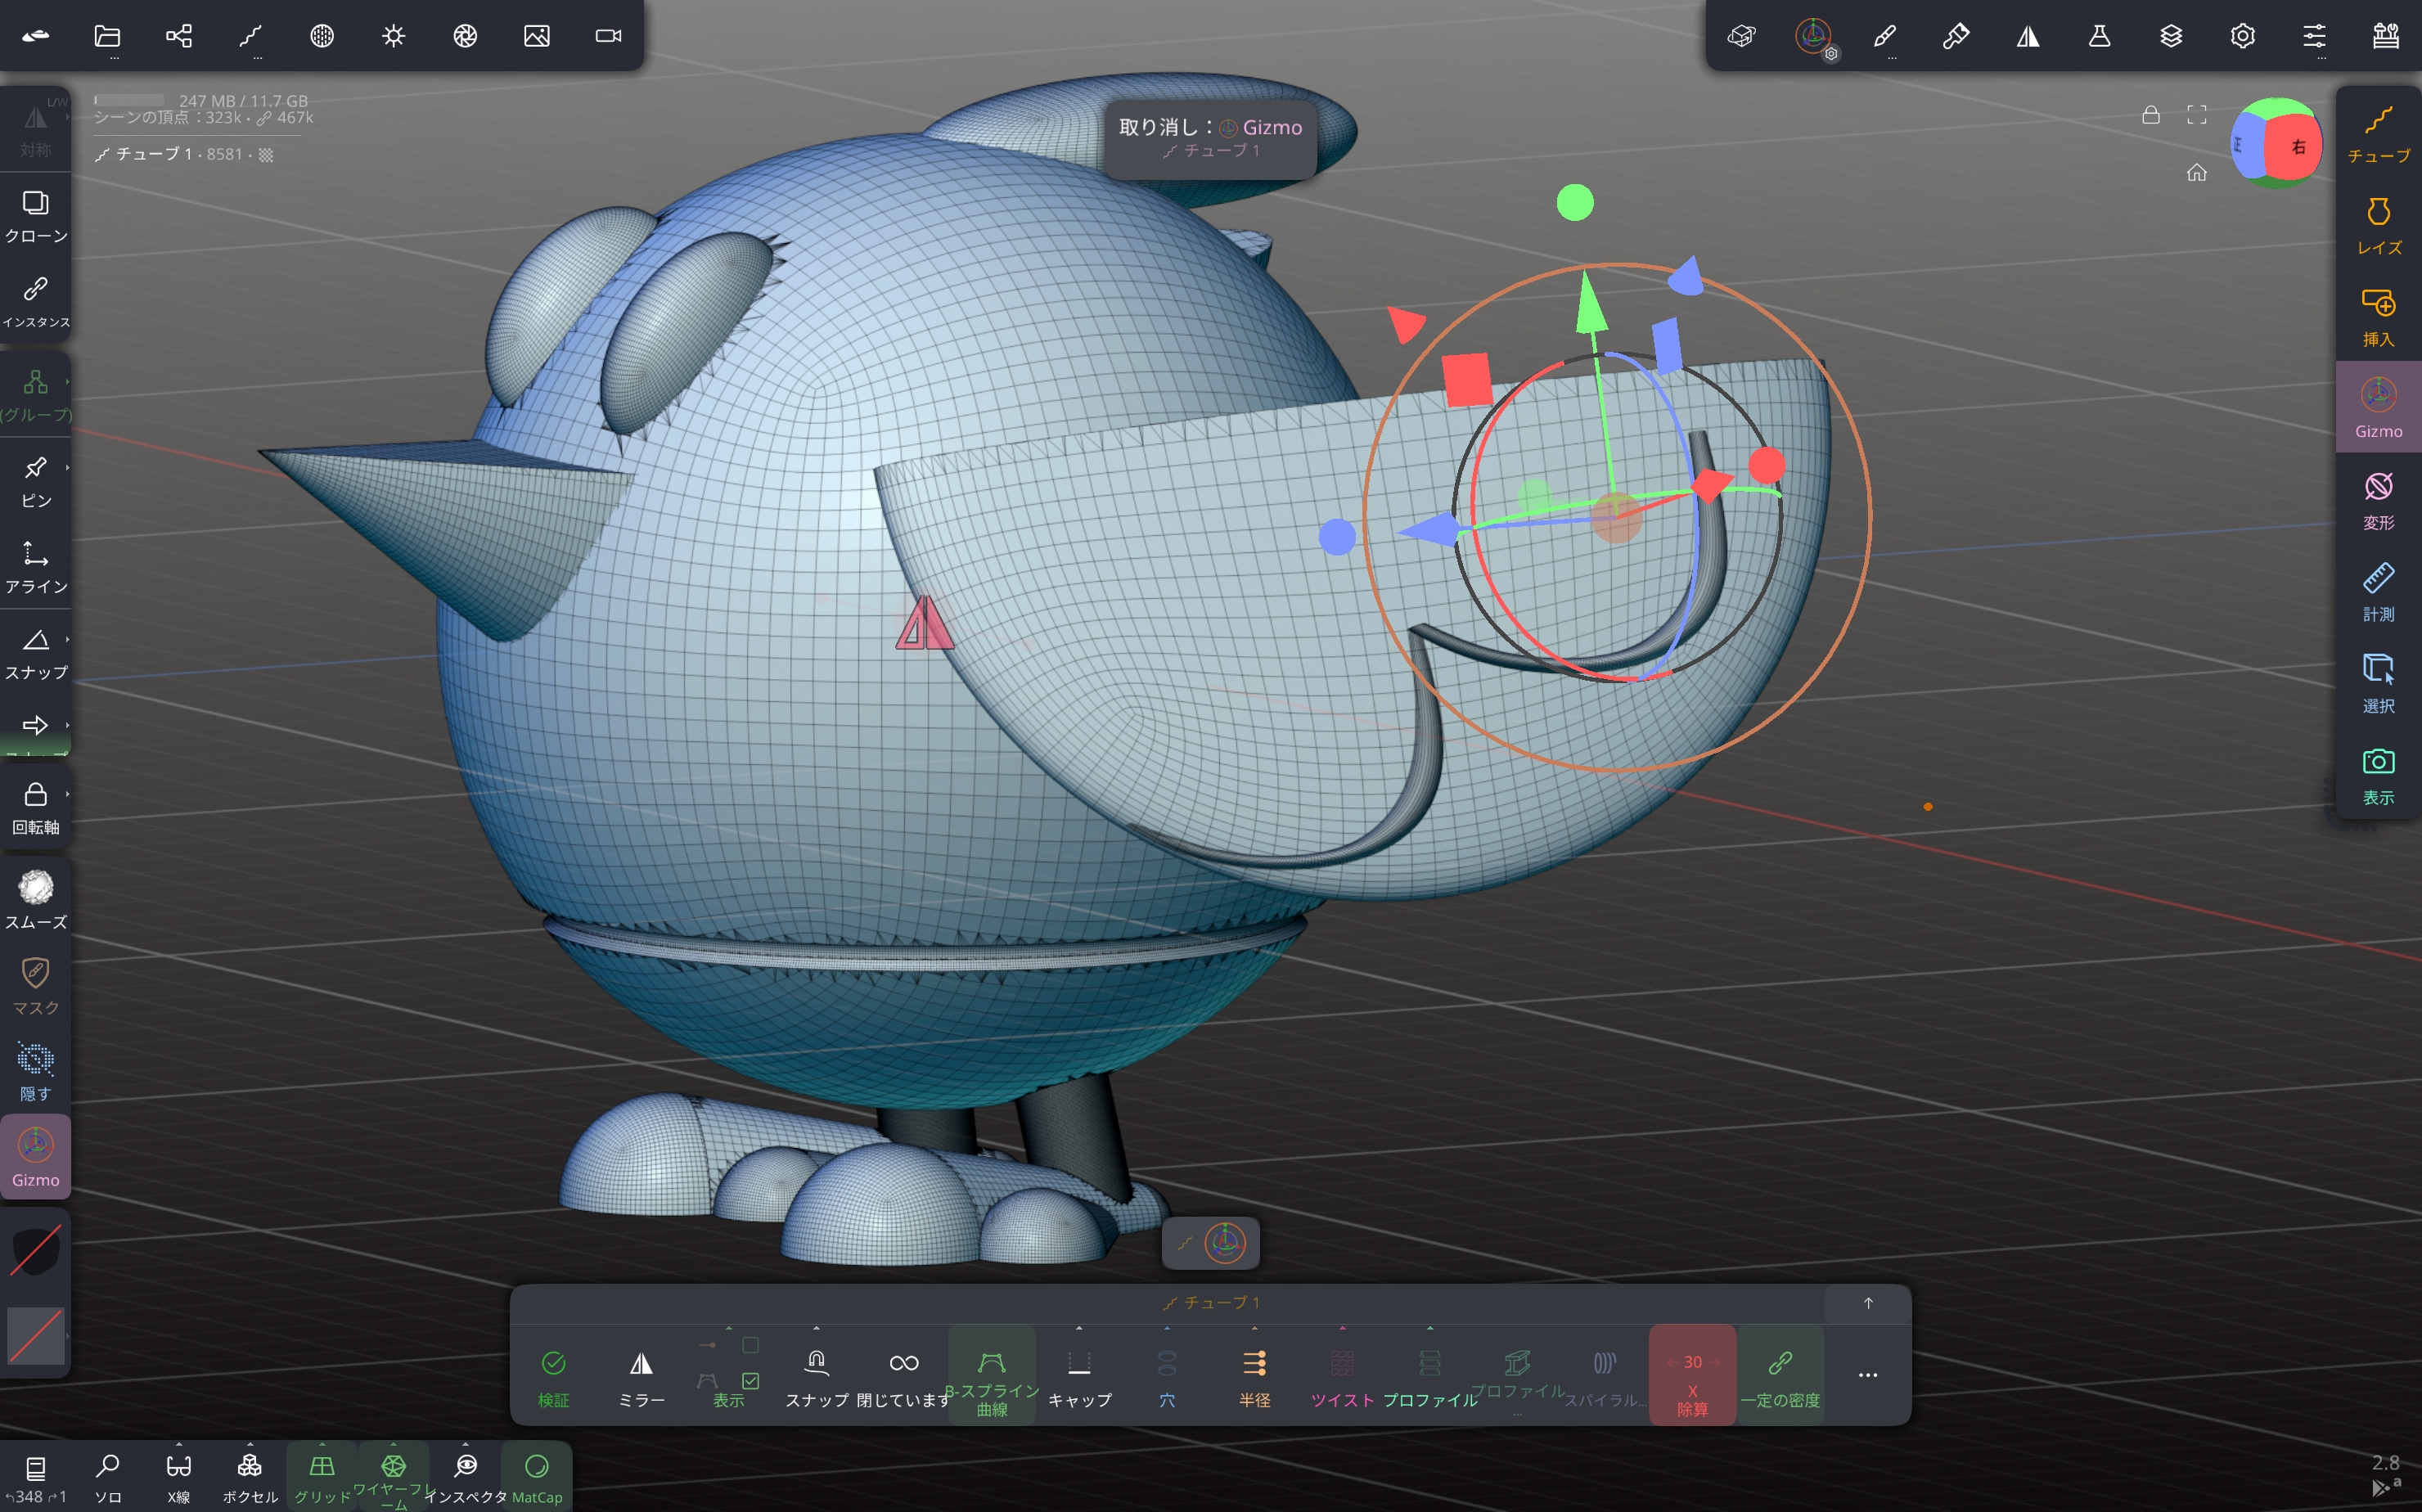Click the floating Gizmo shortcut above tube bar

pyautogui.click(x=1224, y=1243)
